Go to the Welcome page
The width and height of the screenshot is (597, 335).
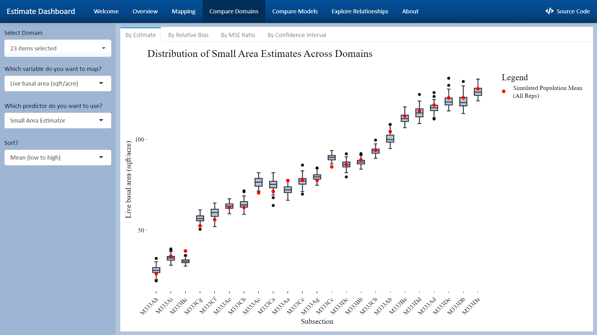[106, 11]
